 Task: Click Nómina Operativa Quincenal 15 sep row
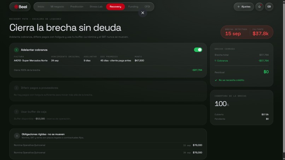click(x=108, y=145)
